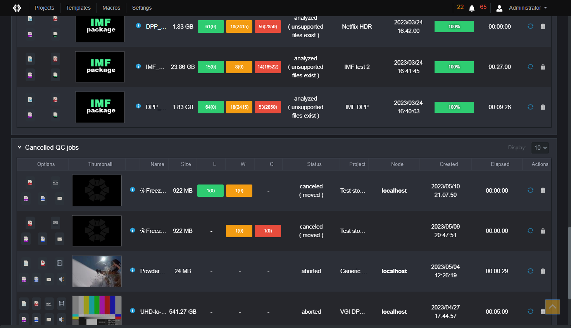Click the 100% progress bar of IMF DPP job
Viewport: 571px width, 328px height.
(454, 107)
